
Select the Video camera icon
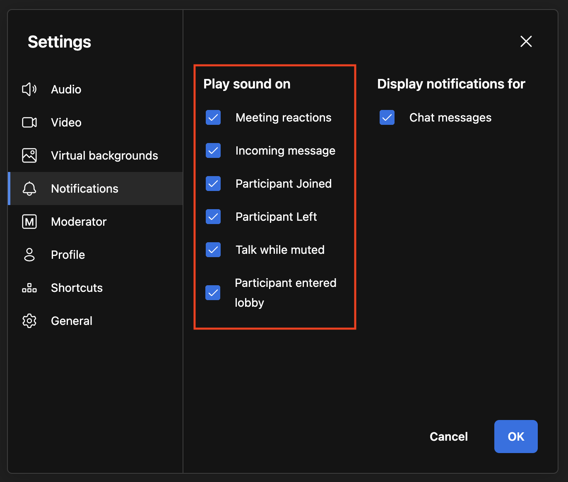coord(29,122)
